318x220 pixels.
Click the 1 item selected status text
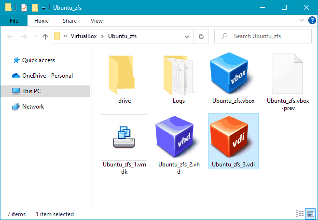[x=55, y=214]
